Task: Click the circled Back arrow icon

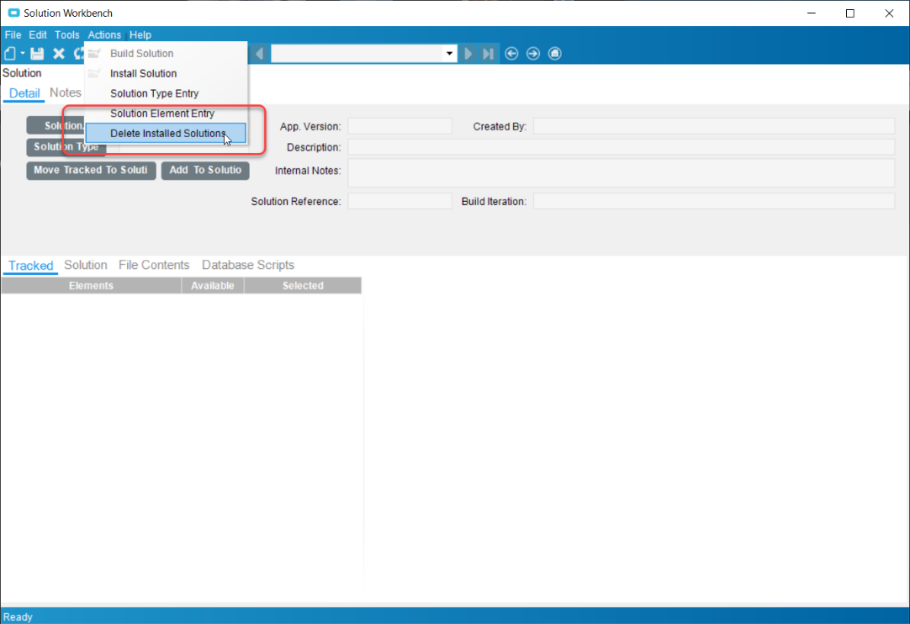Action: point(511,54)
